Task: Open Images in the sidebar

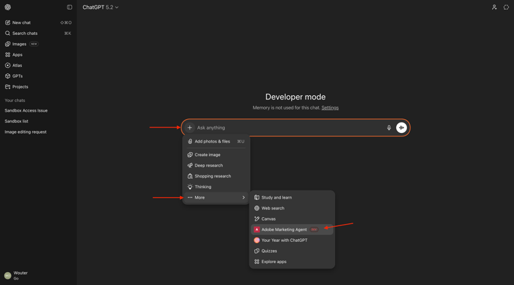Action: click(x=19, y=44)
